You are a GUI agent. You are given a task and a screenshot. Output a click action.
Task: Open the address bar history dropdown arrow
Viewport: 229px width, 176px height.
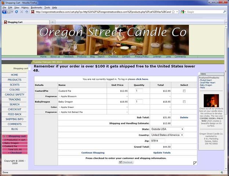pos(177,12)
